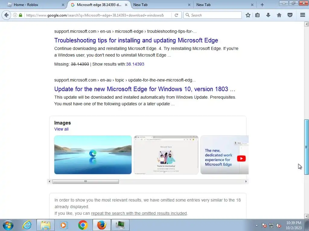Viewport: 309px width, 231px height.
Task: Bookmark this page with the star icon
Action: pos(248,15)
